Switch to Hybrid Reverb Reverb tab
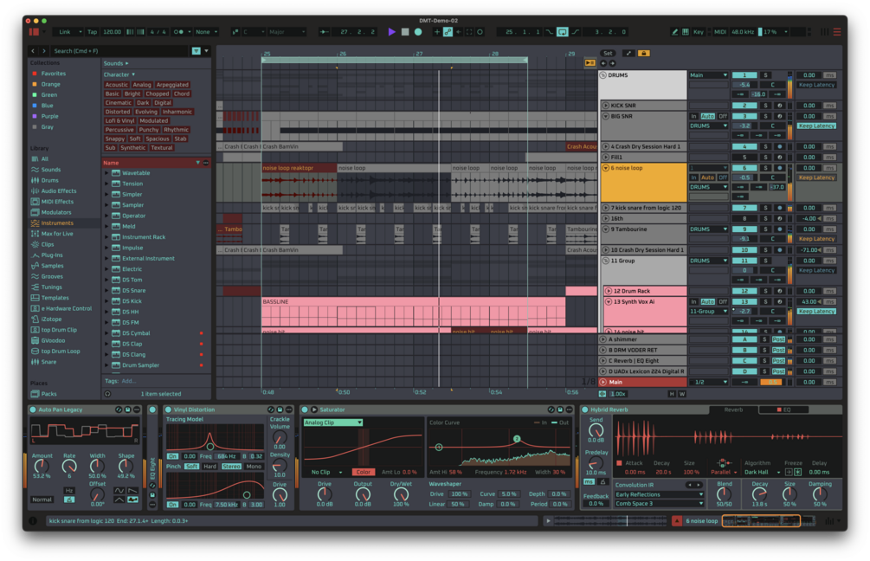The width and height of the screenshot is (870, 561). point(733,410)
